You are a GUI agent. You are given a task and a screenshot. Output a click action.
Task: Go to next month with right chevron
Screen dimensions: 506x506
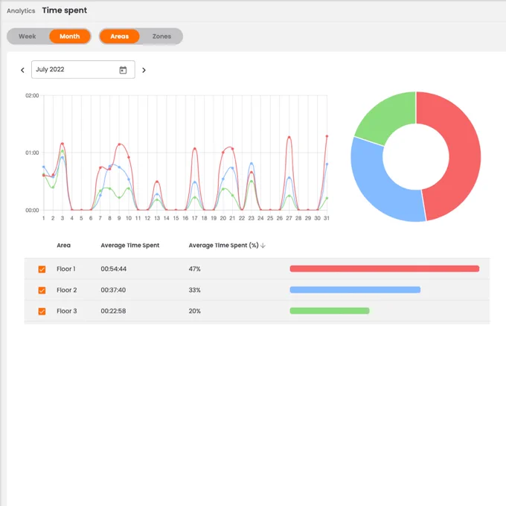click(144, 70)
